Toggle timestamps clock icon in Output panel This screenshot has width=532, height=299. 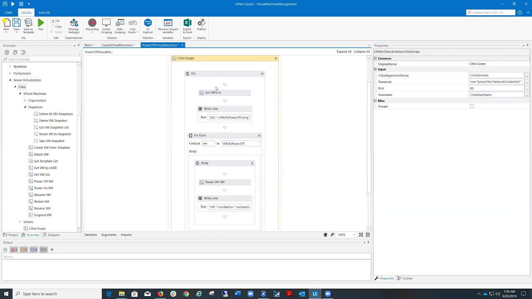[x=5, y=250]
